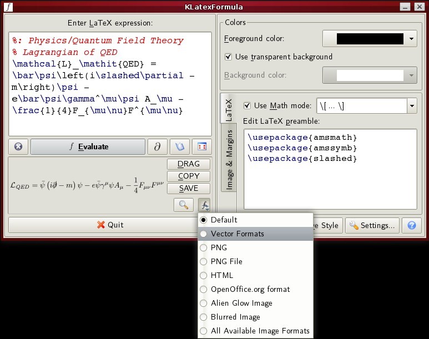This screenshot has width=429, height=339.
Task: Disable the Use Math mode checkbox
Action: [x=248, y=105]
